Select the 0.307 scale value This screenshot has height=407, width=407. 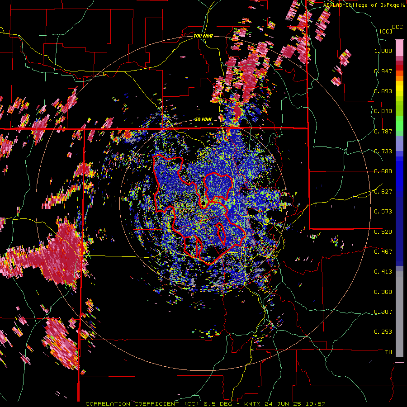383,312
